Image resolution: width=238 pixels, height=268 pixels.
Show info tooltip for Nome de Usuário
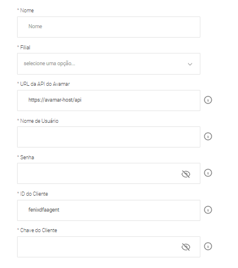[208, 136]
